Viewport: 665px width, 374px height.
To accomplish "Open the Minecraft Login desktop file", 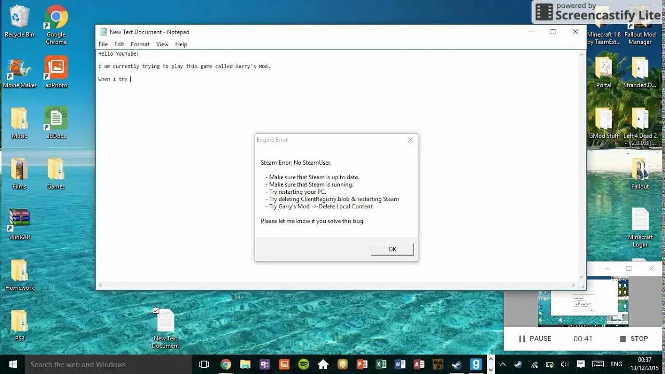I will tap(640, 228).
